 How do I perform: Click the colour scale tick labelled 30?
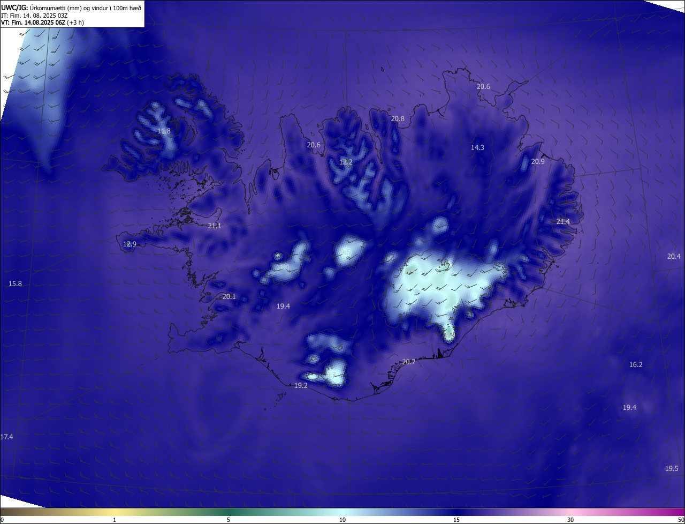tap(570, 520)
